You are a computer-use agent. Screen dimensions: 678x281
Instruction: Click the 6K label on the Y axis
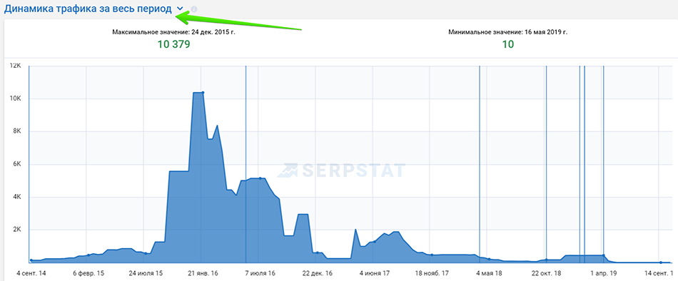[x=17, y=164]
